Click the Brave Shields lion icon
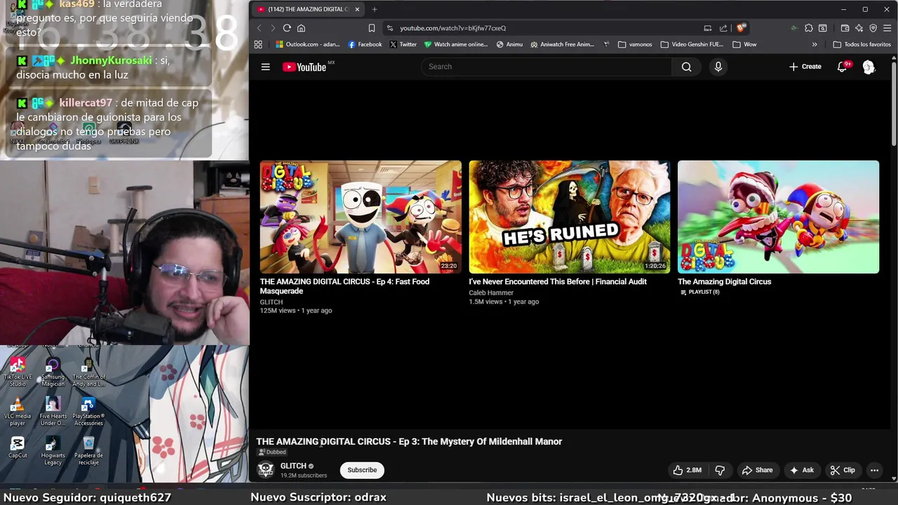The height and width of the screenshot is (505, 898). pos(740,28)
